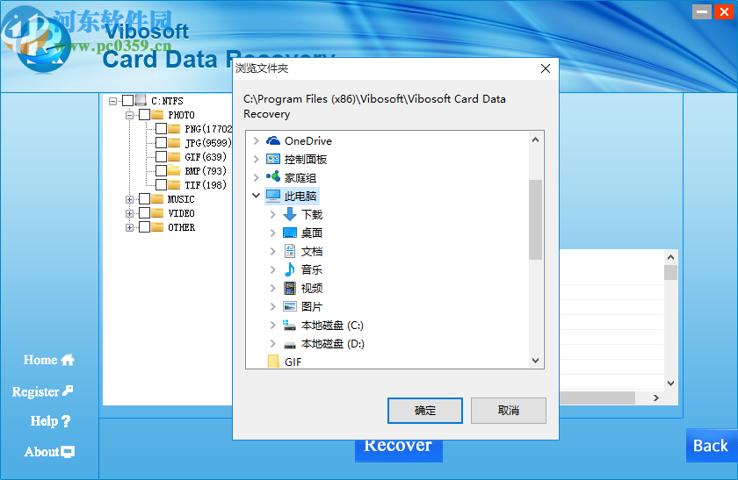Select the 下载 download arrow icon
Image resolution: width=738 pixels, height=480 pixels.
(x=290, y=214)
